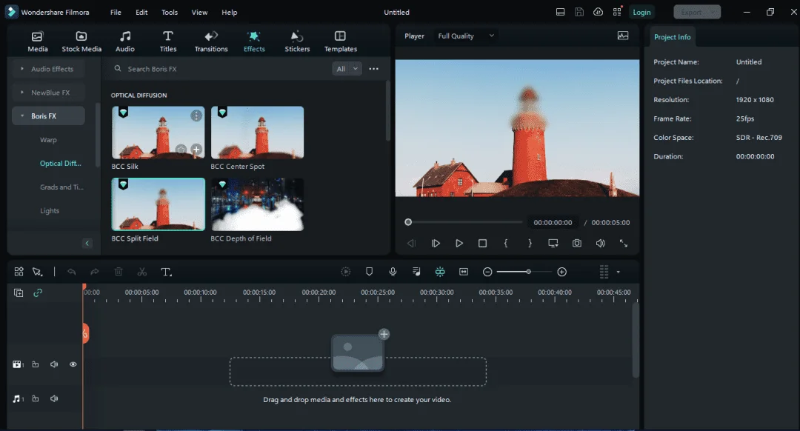Select the Lights subcategory
The image size is (800, 431).
pyautogui.click(x=50, y=210)
